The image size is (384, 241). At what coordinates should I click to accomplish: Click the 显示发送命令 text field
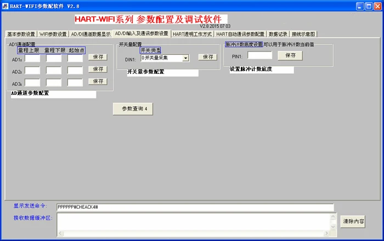click(x=195, y=207)
